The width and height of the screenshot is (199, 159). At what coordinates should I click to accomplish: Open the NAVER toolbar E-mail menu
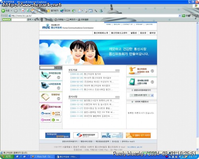pos(60,19)
